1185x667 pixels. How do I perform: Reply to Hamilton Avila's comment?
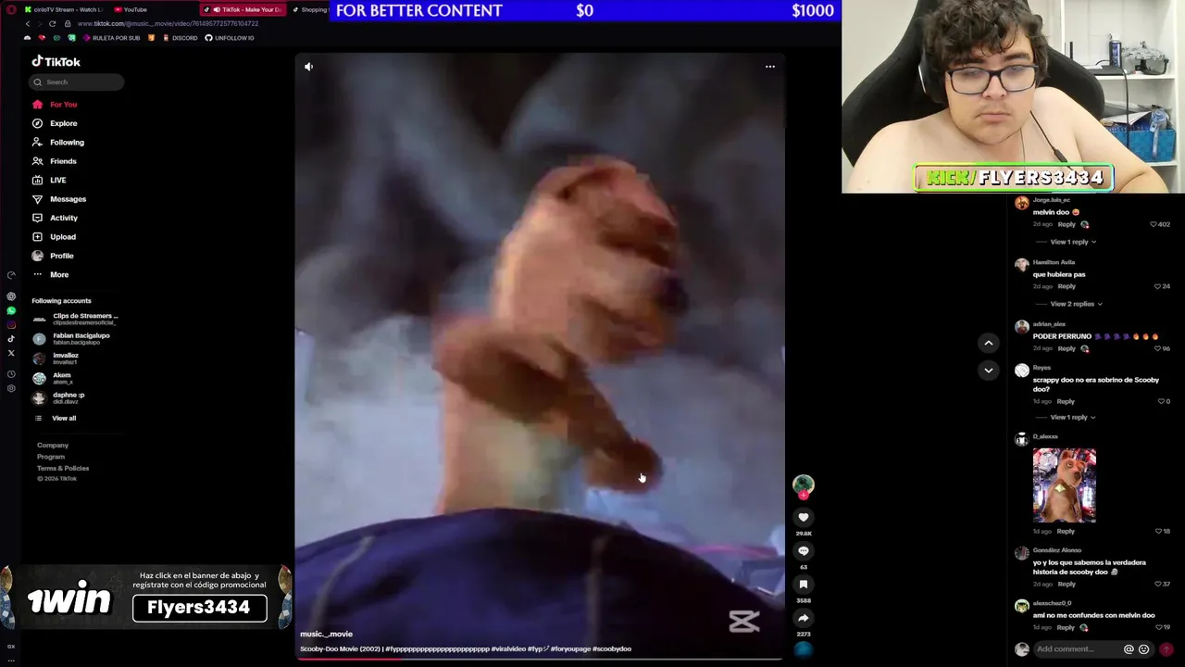tap(1066, 286)
